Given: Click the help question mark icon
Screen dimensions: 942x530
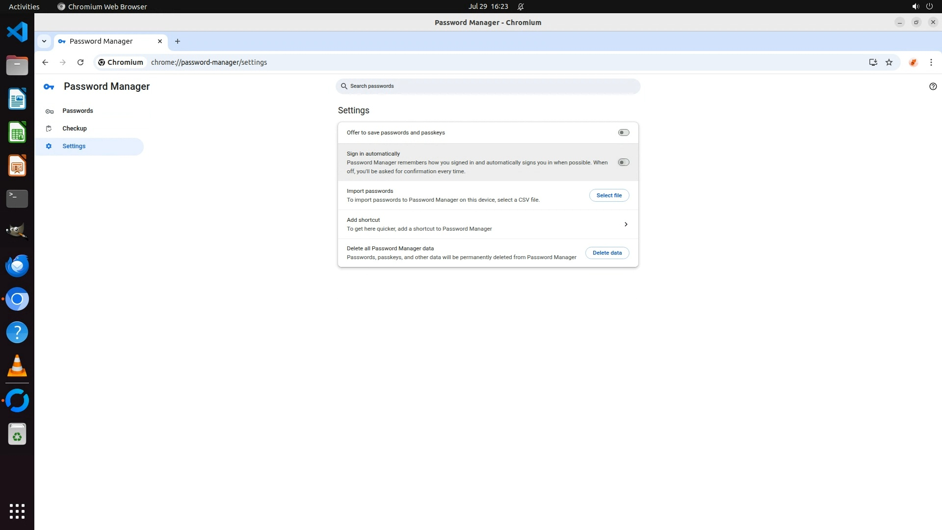Looking at the screenshot, I should click(933, 86).
